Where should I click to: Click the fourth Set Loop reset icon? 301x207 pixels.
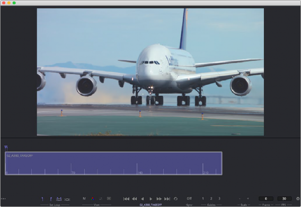(67, 200)
